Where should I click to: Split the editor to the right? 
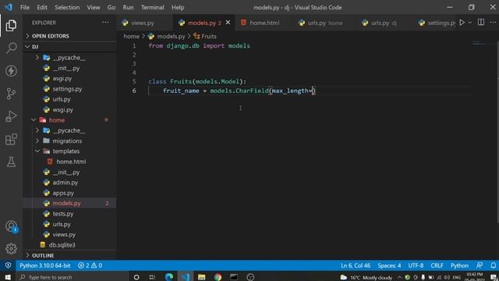pyautogui.click(x=481, y=23)
